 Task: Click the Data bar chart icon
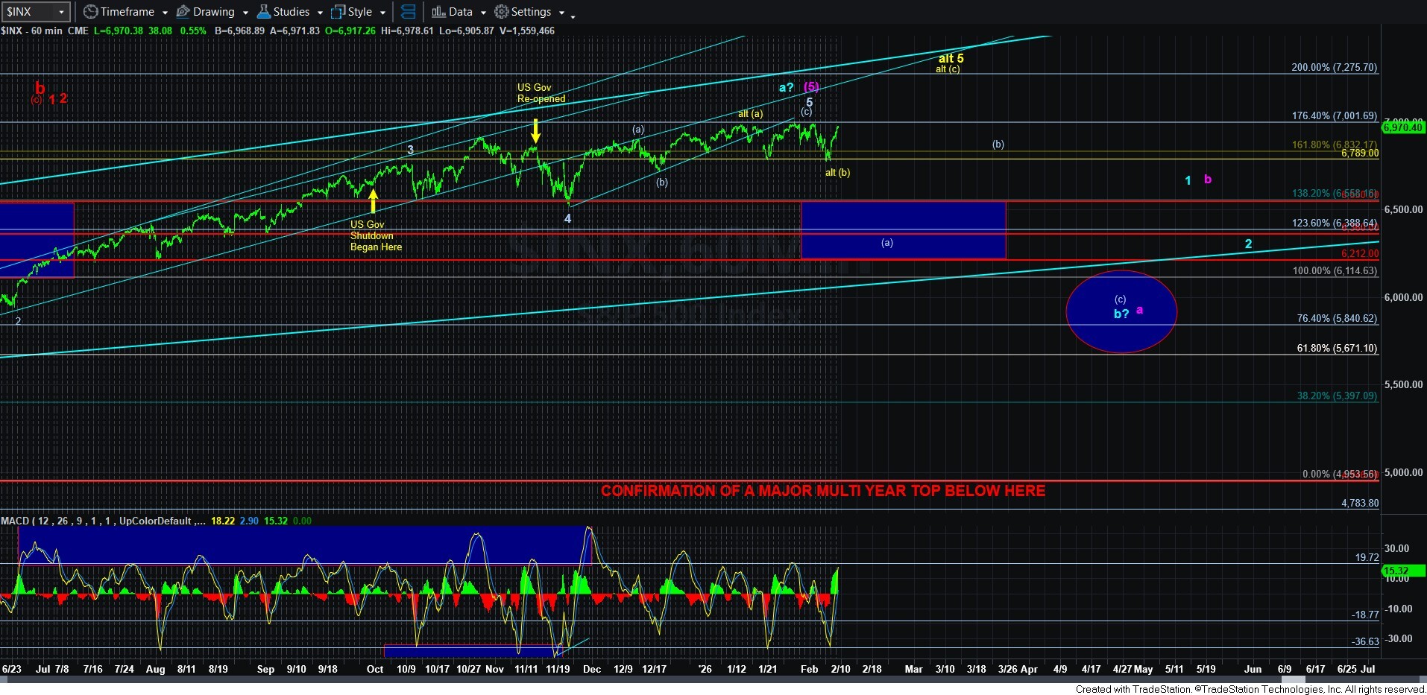[438, 12]
